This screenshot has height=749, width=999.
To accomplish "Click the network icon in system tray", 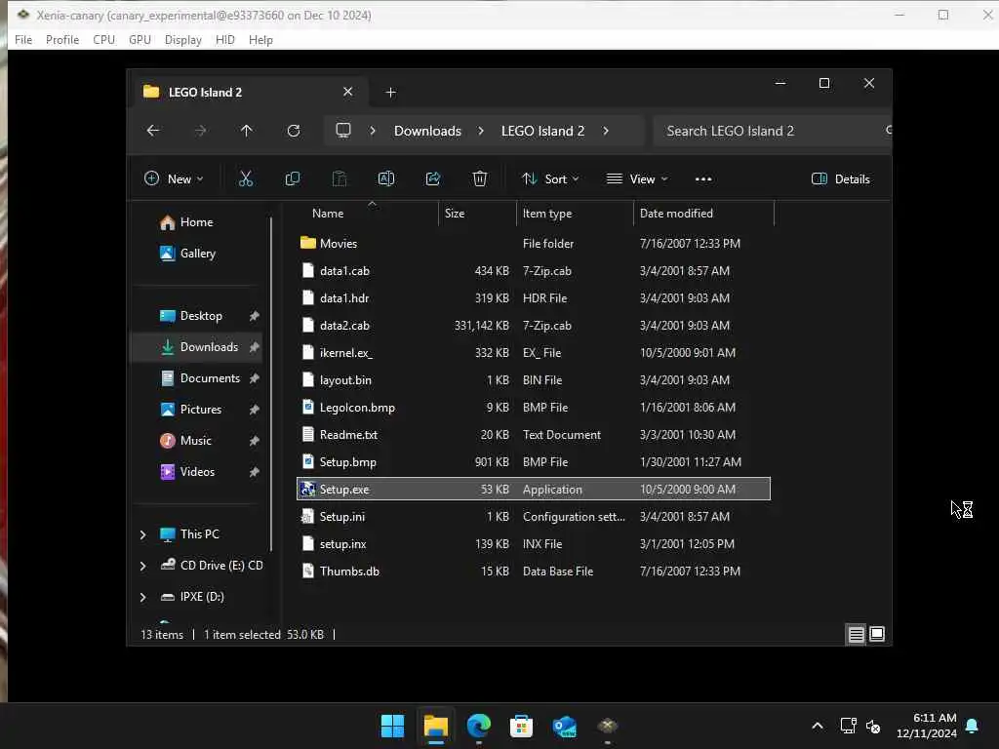I will [x=848, y=726].
